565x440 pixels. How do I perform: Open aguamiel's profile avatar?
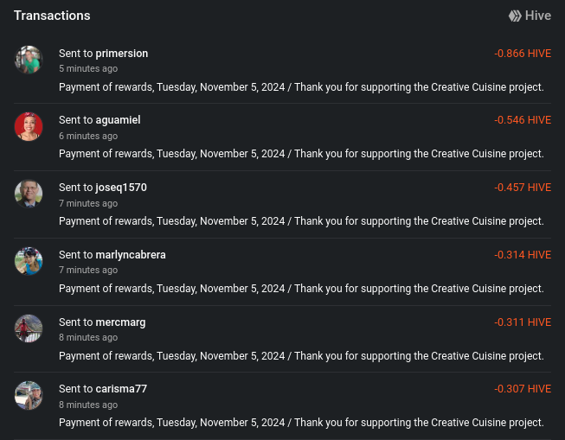29,126
